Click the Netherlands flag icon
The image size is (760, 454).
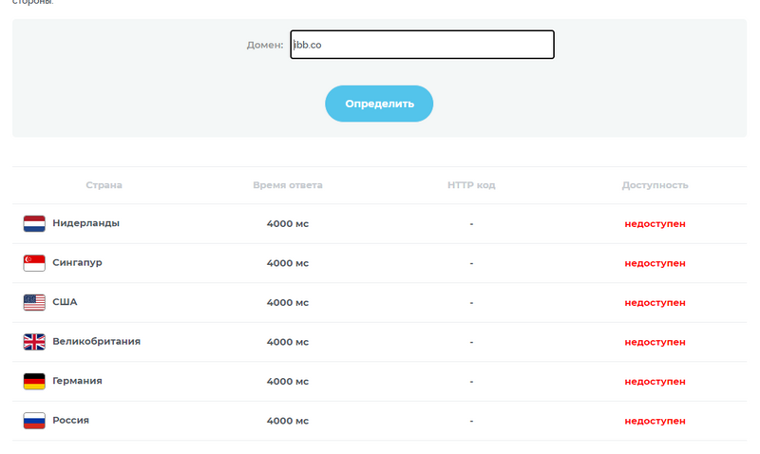point(34,223)
